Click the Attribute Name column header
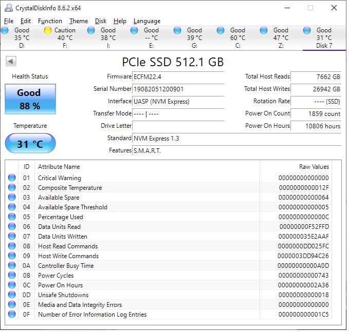Screen dimensions: 349x332 pos(59,167)
